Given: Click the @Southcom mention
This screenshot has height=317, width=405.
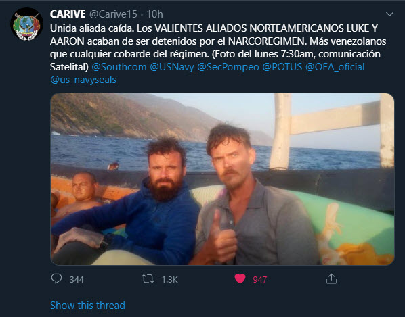Looking at the screenshot, I should 119,67.
